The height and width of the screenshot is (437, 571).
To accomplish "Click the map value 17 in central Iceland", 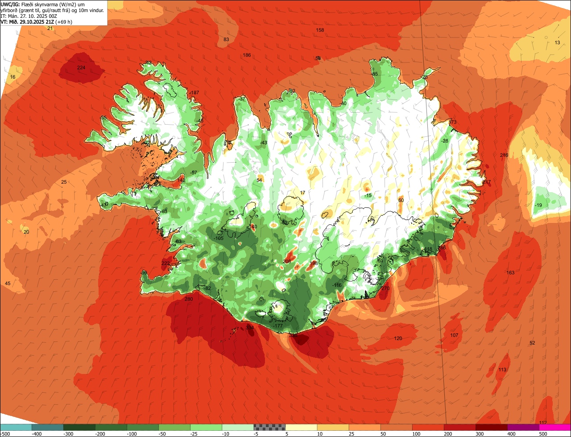I will 302,193.
